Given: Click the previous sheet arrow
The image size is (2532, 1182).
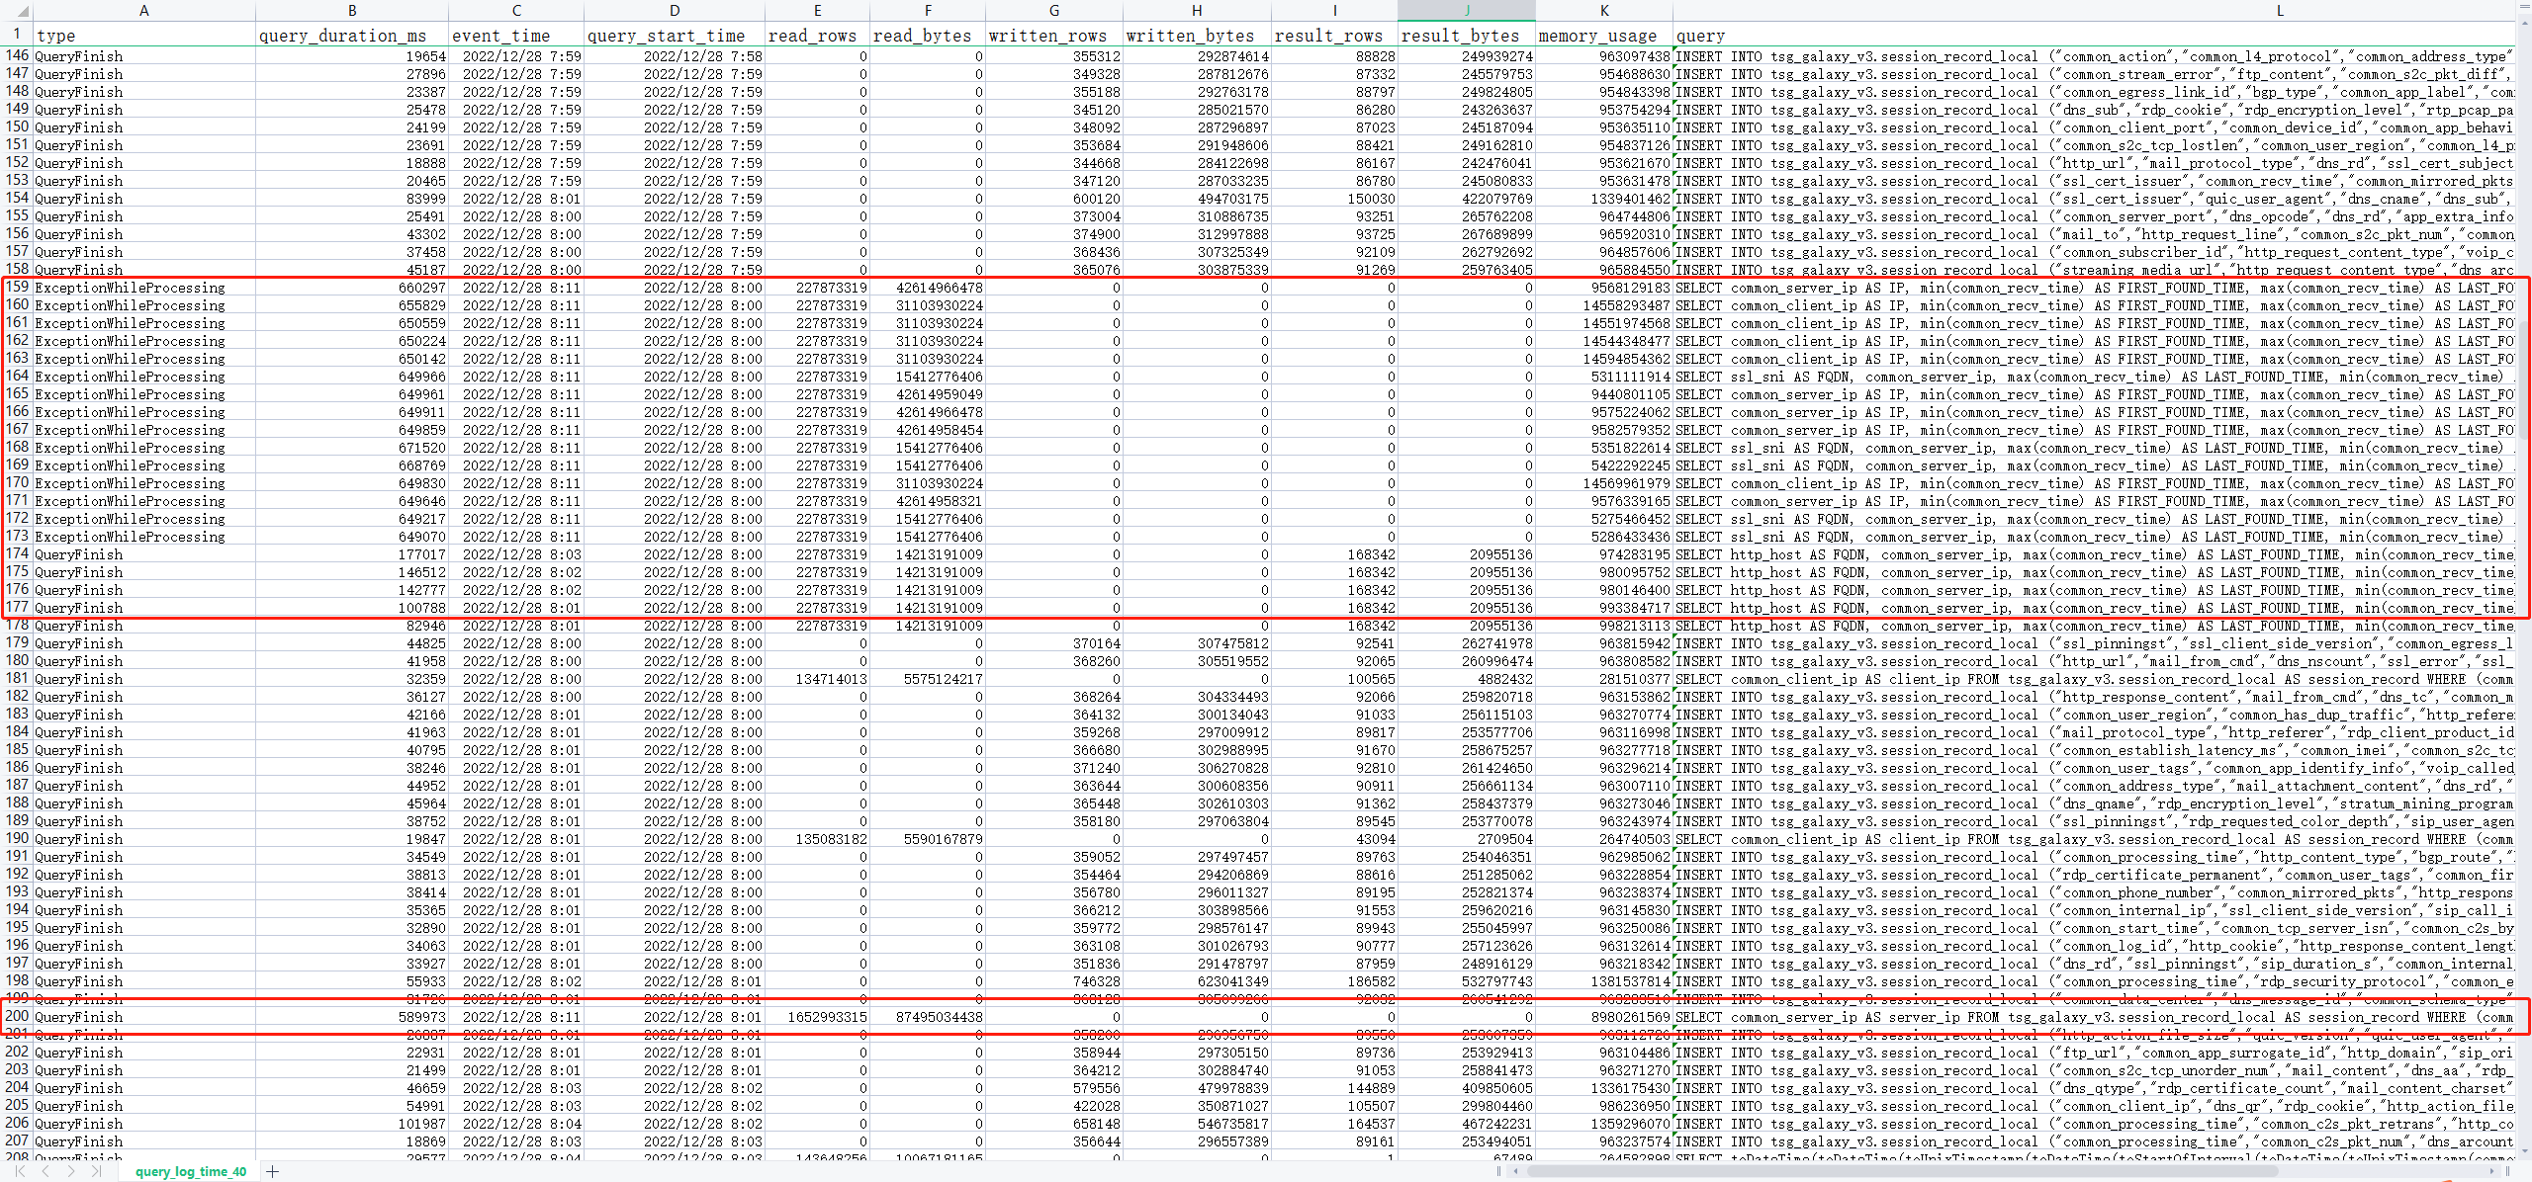Looking at the screenshot, I should pos(46,1171).
